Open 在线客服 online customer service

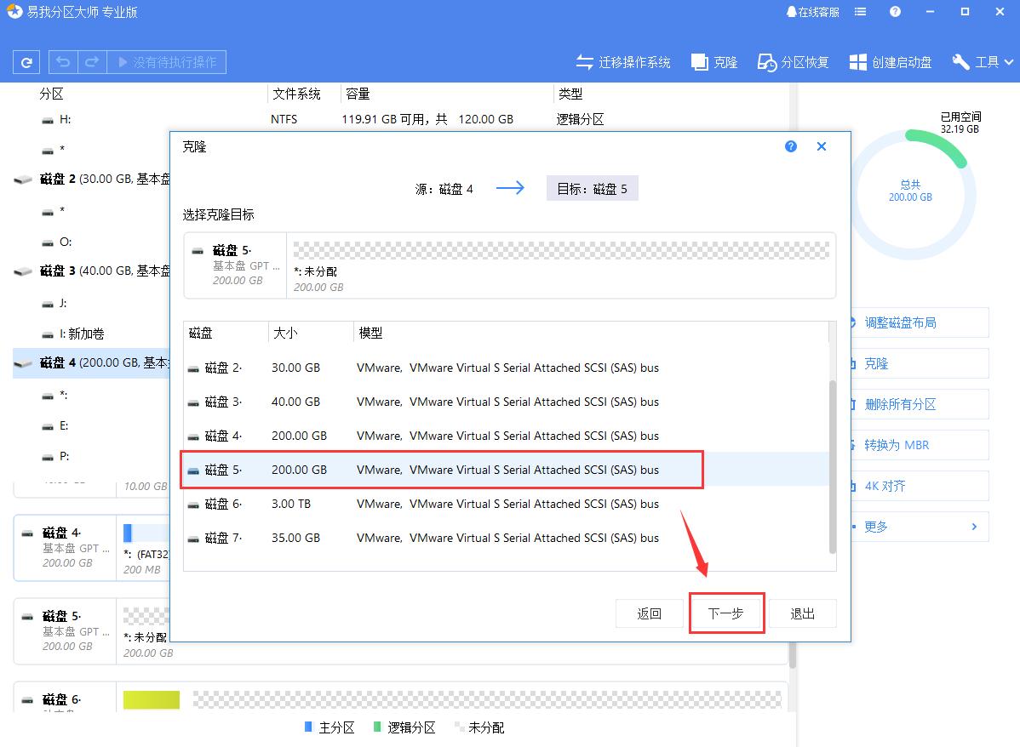812,12
